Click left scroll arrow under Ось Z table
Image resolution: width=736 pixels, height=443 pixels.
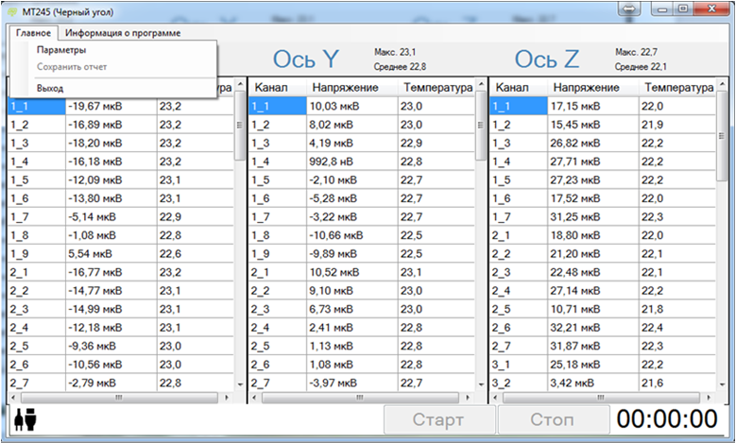coord(496,398)
